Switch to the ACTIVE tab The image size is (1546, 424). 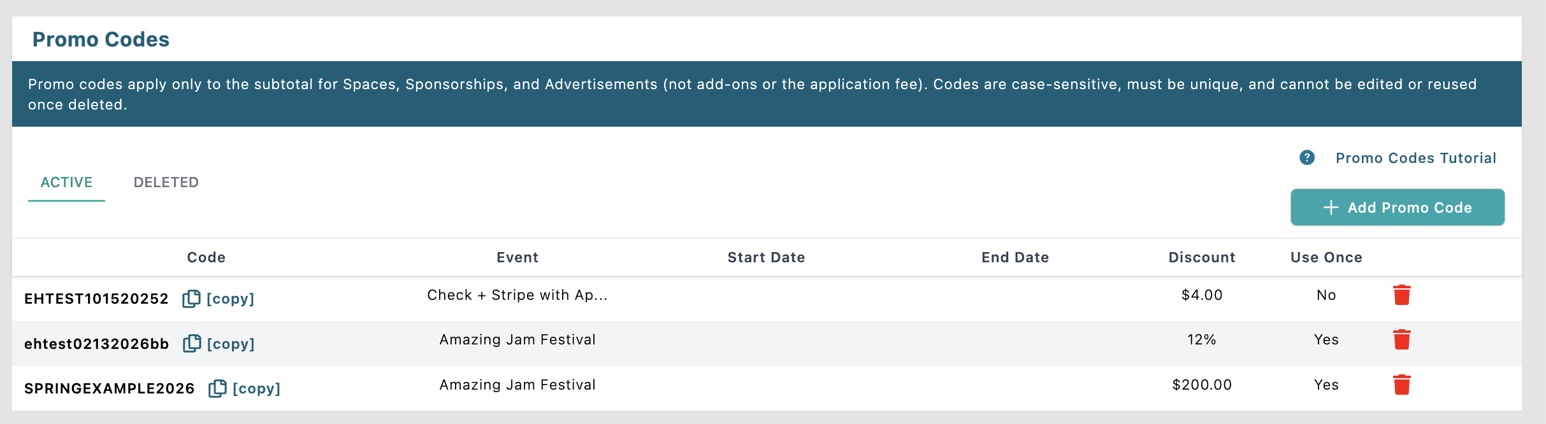[66, 183]
